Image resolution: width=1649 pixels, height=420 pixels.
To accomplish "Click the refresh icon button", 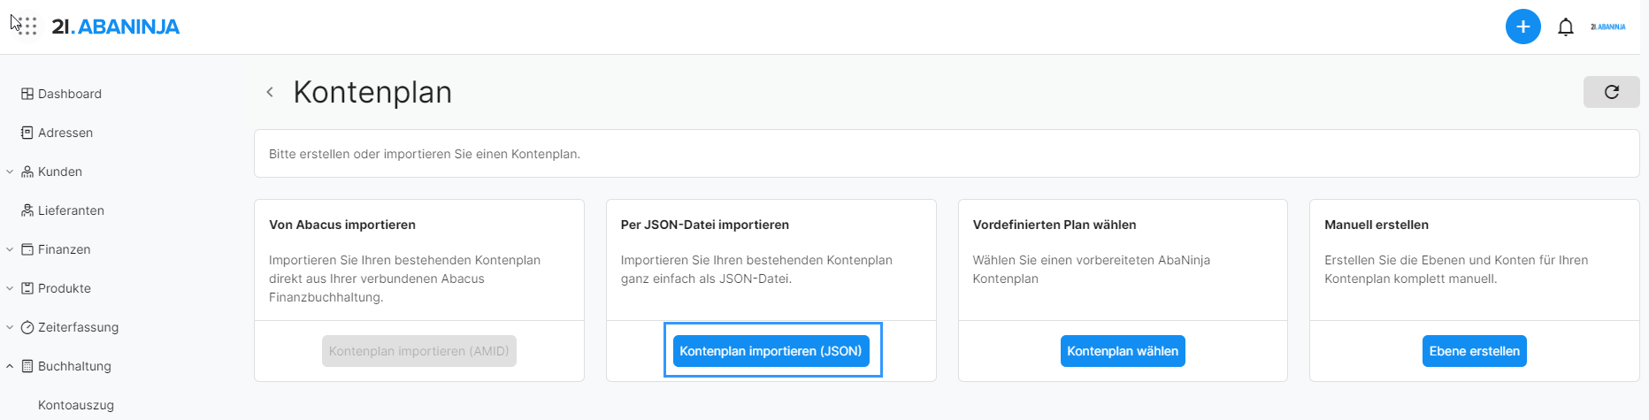I will (1611, 92).
